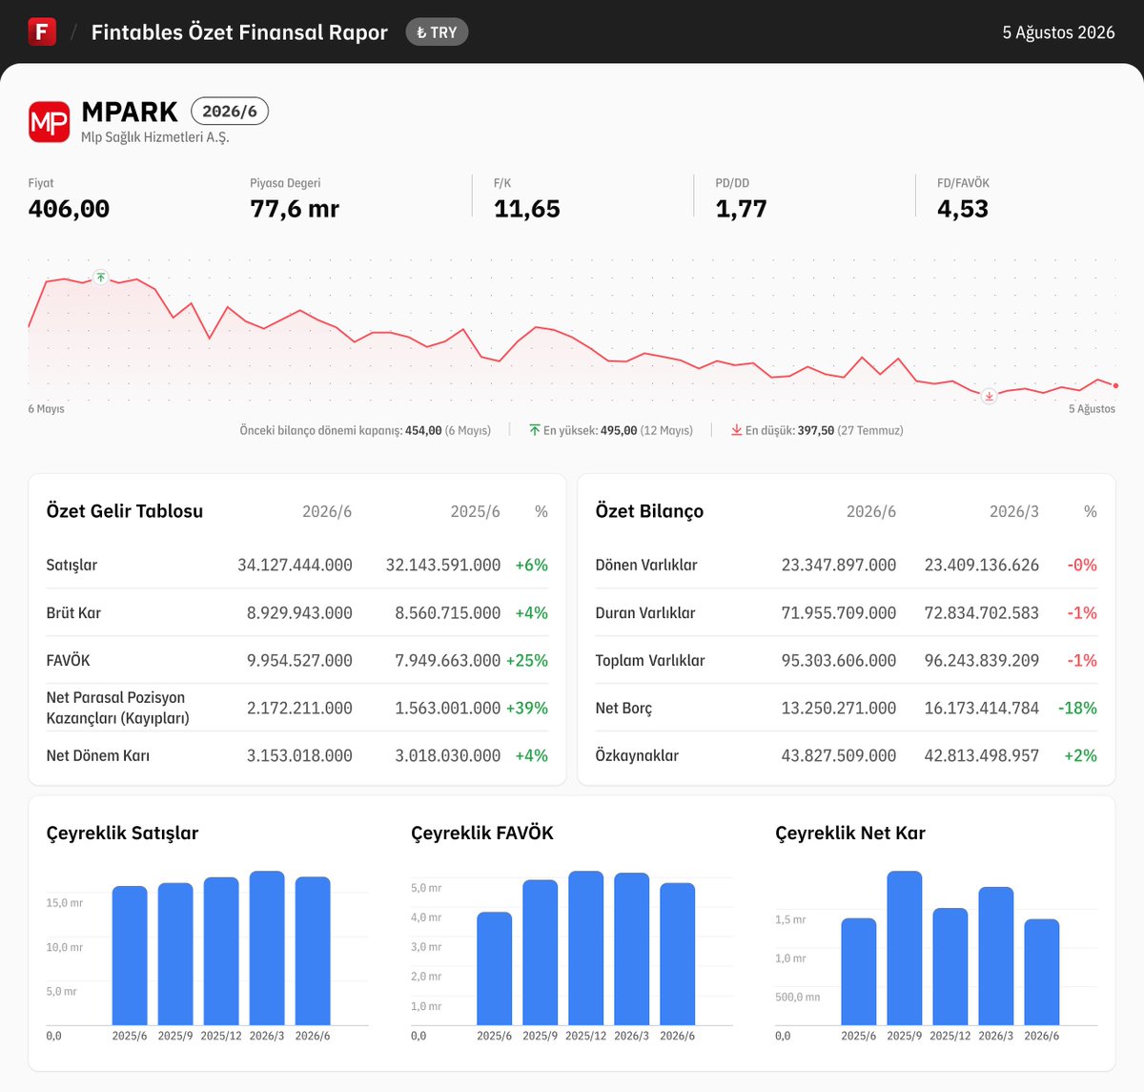Screen dimensions: 1144x1092
Task: Click the Özet Bilanço heading
Action: tap(649, 511)
